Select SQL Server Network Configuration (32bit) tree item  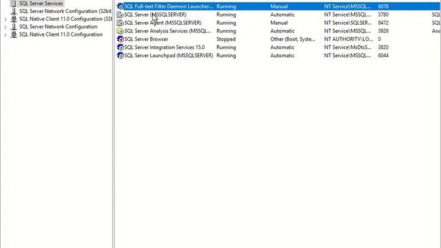65,11
